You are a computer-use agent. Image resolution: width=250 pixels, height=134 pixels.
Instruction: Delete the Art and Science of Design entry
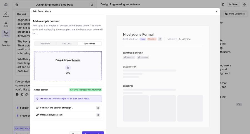point(98,108)
